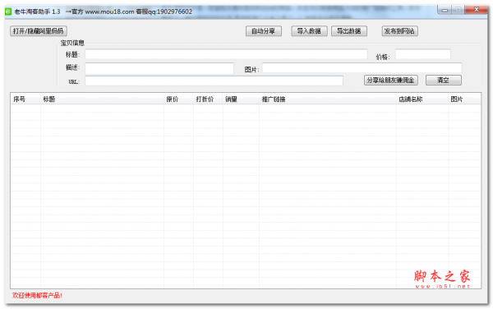
Task: Minimize the 老牛淘客助手 window
Action: [x=445, y=10]
